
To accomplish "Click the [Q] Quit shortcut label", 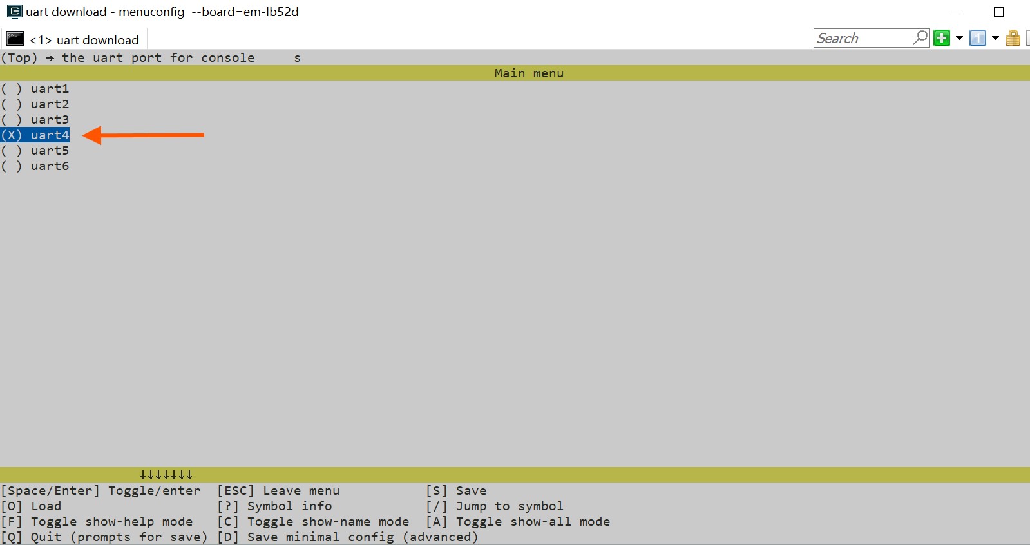I will coord(104,537).
